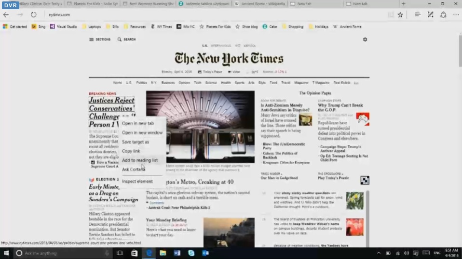Screen dimensions: 462x259
Task: Click Cortana microphone in search box
Action: tap(107, 253)
